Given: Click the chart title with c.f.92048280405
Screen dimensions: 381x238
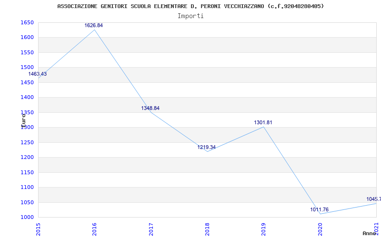Looking at the screenshot, I should click(190, 6).
